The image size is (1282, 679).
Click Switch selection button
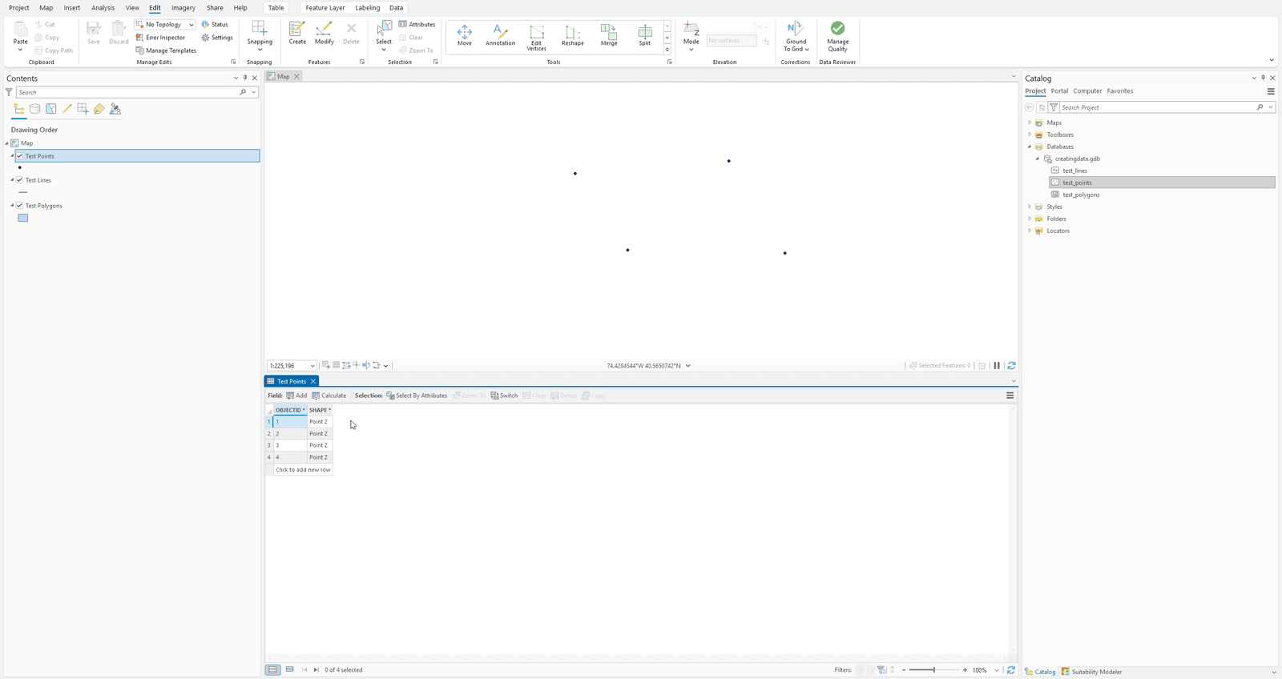click(x=504, y=396)
